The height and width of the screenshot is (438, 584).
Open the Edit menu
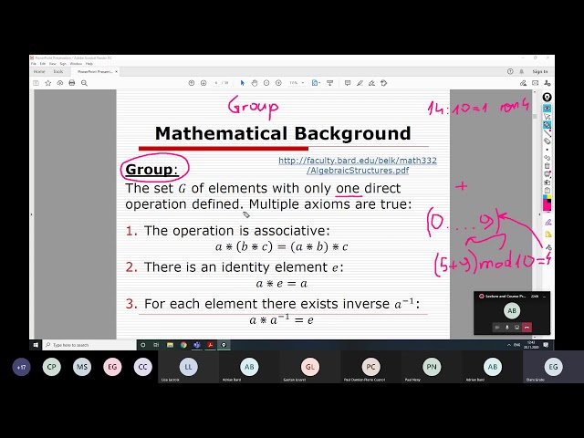(x=43, y=64)
